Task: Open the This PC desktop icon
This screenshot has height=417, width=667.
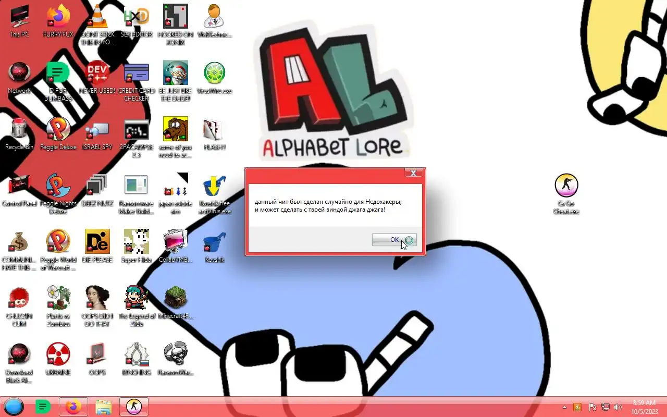Action: [x=19, y=21]
